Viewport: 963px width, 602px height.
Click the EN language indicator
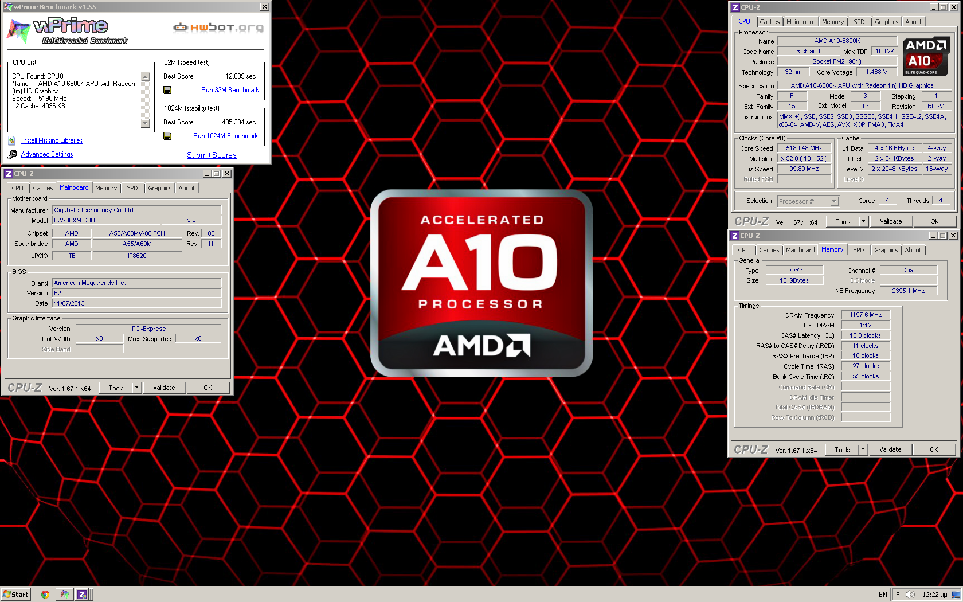click(883, 595)
